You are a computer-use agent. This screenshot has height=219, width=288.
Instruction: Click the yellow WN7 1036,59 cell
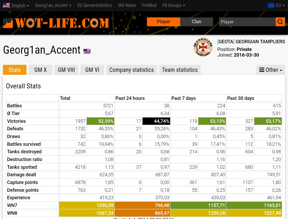(87, 205)
